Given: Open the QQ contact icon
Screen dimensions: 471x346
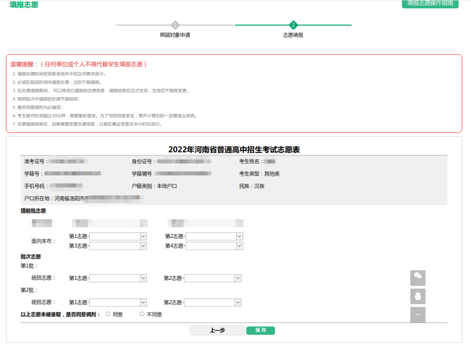Looking at the screenshot, I should coord(418,296).
